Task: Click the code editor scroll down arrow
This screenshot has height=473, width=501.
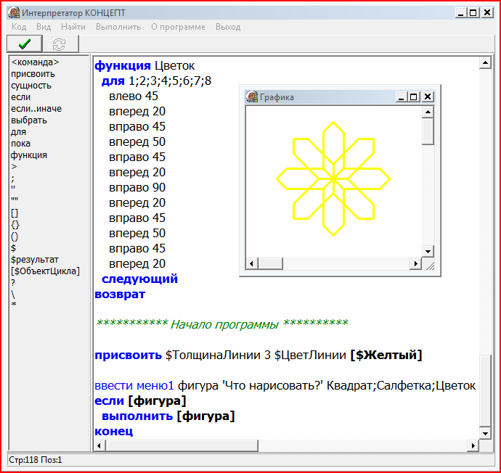Action: point(485,433)
